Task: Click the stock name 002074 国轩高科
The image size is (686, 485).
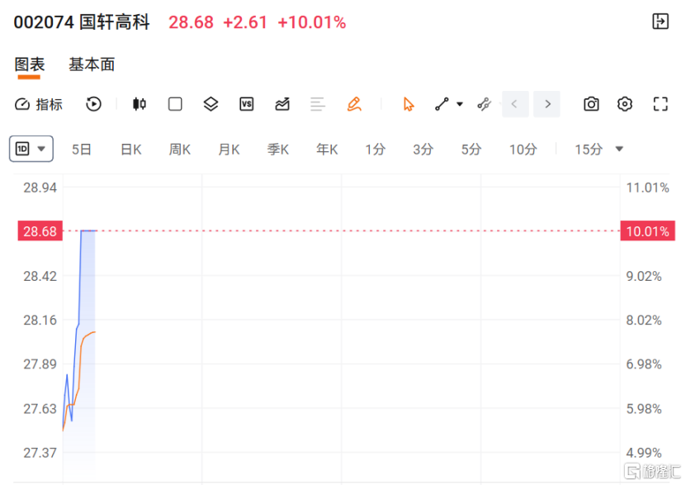Action: click(82, 21)
